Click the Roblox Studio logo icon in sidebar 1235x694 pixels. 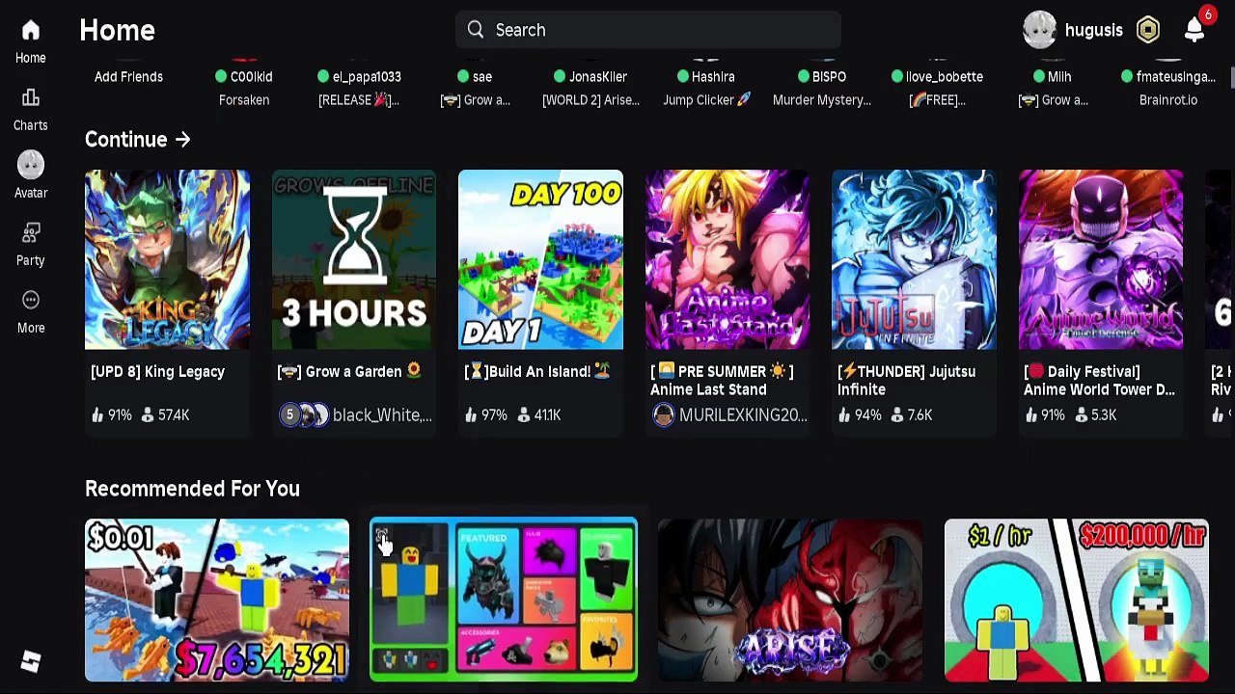coord(31,661)
